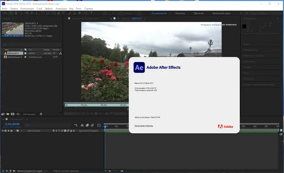Click the label tag column in timeline
Viewport: 284px width, 173px height.
[17, 131]
